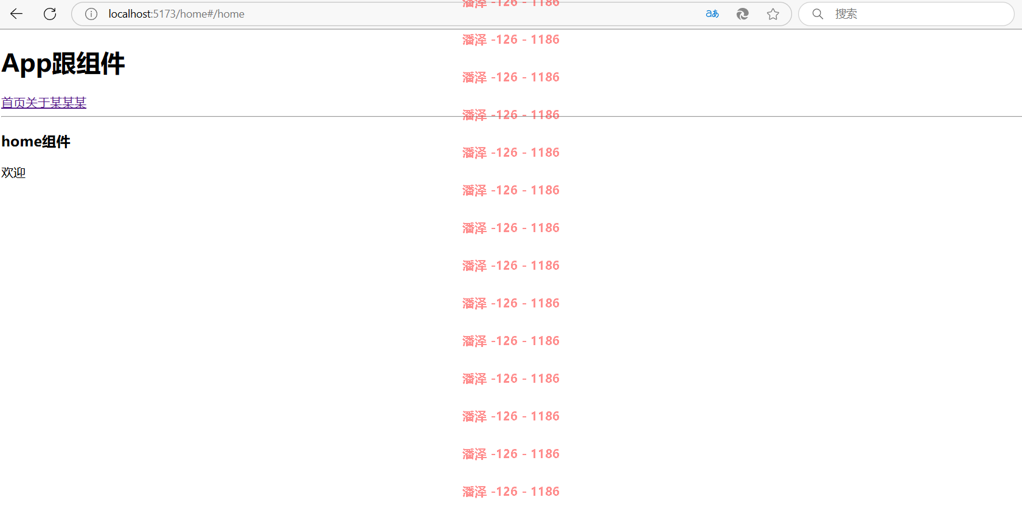Viewport: 1022px width, 511px height.
Task: Open the 关于 link
Action: 38,103
